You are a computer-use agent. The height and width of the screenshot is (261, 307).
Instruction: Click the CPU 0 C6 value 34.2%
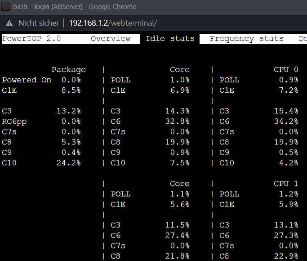coord(286,121)
